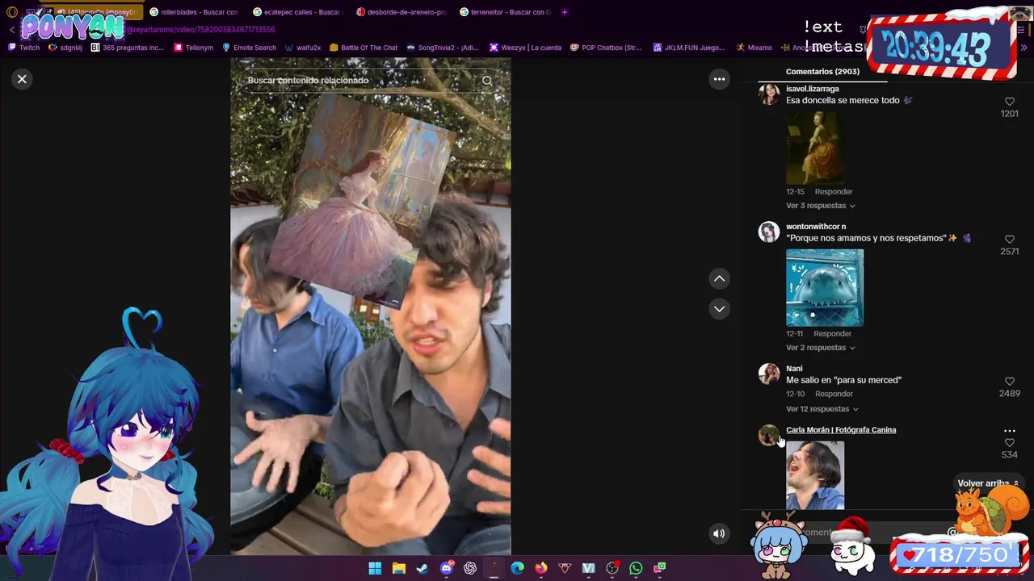Open Firefox from the taskbar
The width and height of the screenshot is (1034, 581).
(x=541, y=568)
